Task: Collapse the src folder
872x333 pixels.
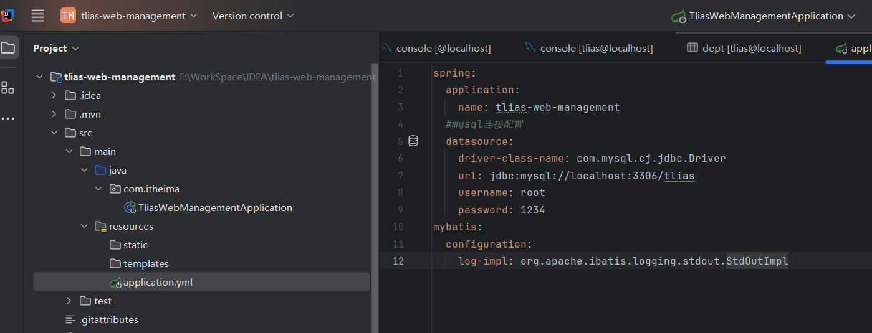Action: click(54, 133)
